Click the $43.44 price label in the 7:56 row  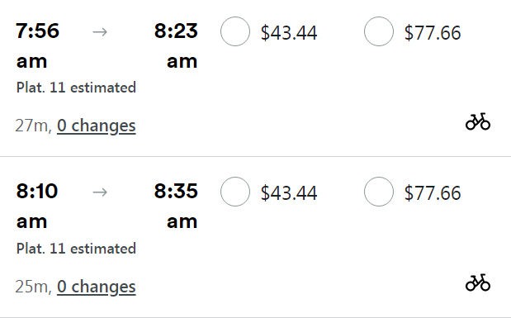pos(289,32)
